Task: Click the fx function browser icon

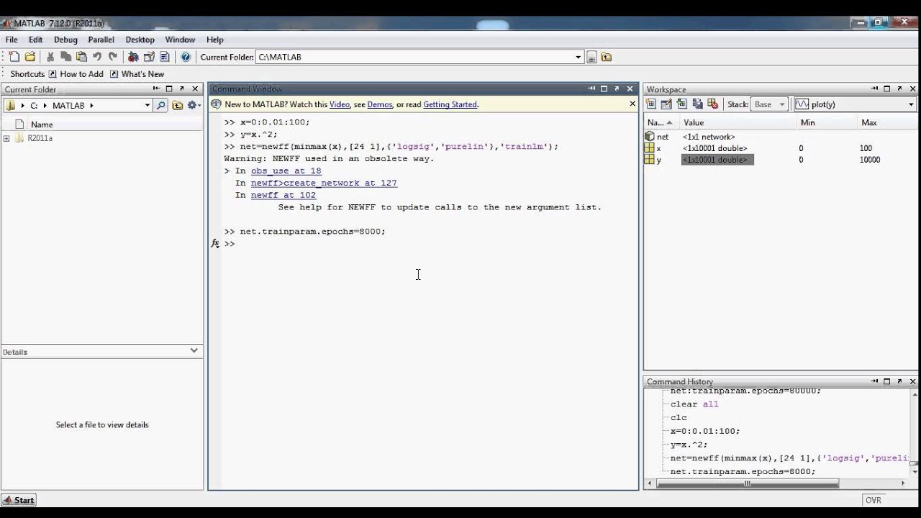Action: pos(215,243)
